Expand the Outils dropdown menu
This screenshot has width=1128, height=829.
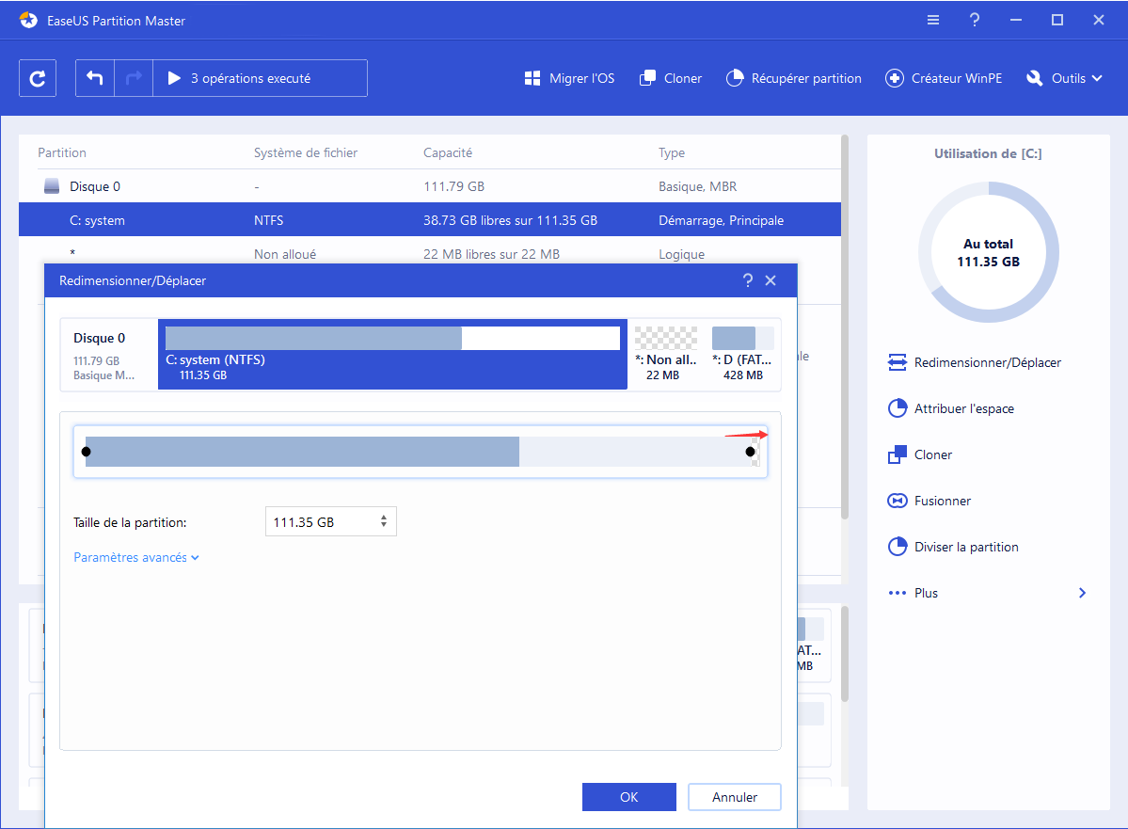tap(1064, 78)
